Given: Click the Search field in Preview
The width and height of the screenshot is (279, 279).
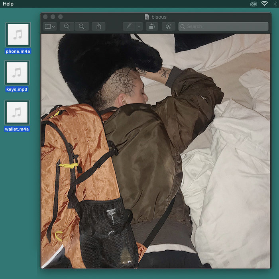Looking at the screenshot, I should pyautogui.click(x=223, y=26).
